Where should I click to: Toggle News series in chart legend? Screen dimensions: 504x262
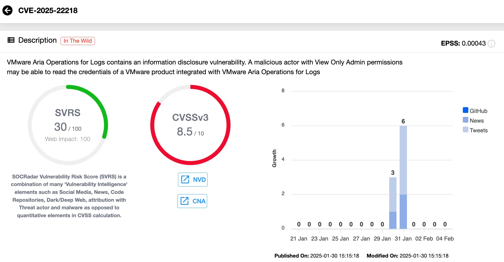point(473,120)
